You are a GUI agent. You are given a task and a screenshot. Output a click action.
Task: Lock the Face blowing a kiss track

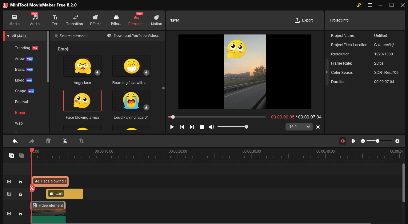click(x=20, y=182)
